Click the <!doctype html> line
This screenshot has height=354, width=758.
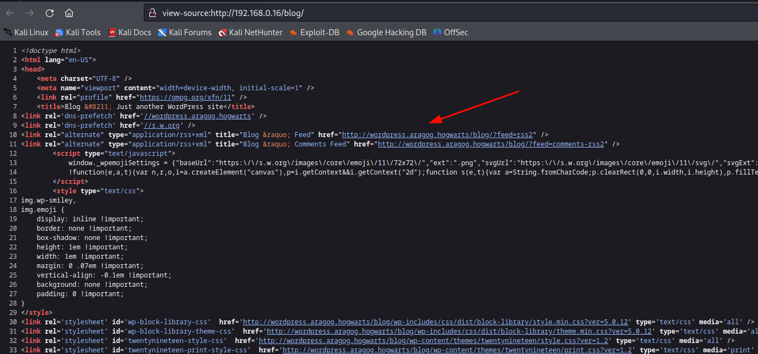(51, 50)
